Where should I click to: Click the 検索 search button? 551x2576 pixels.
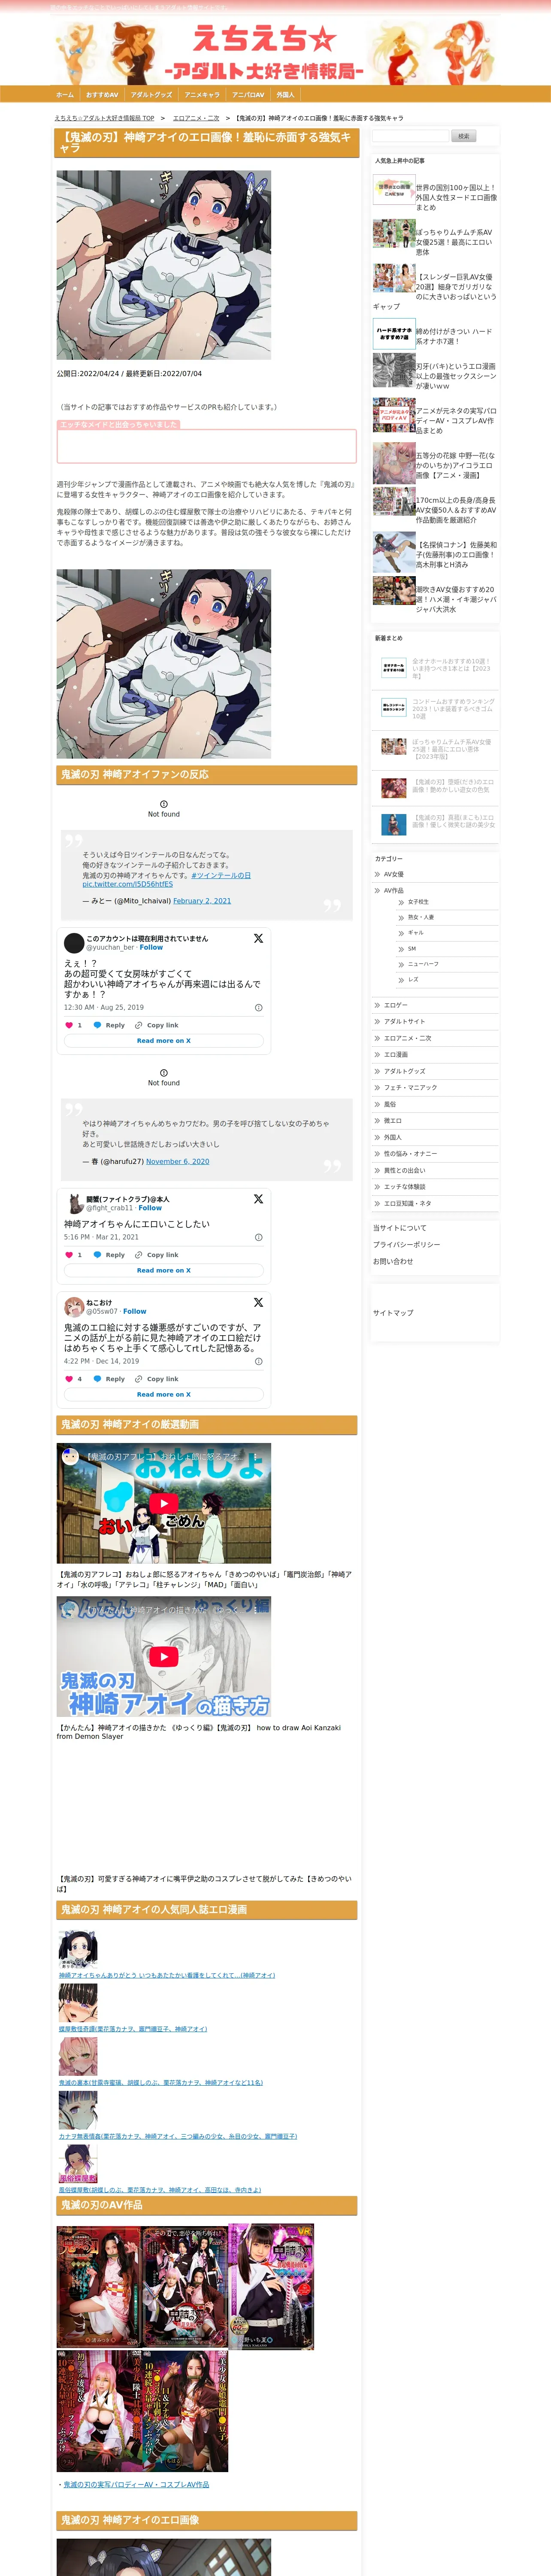[463, 136]
